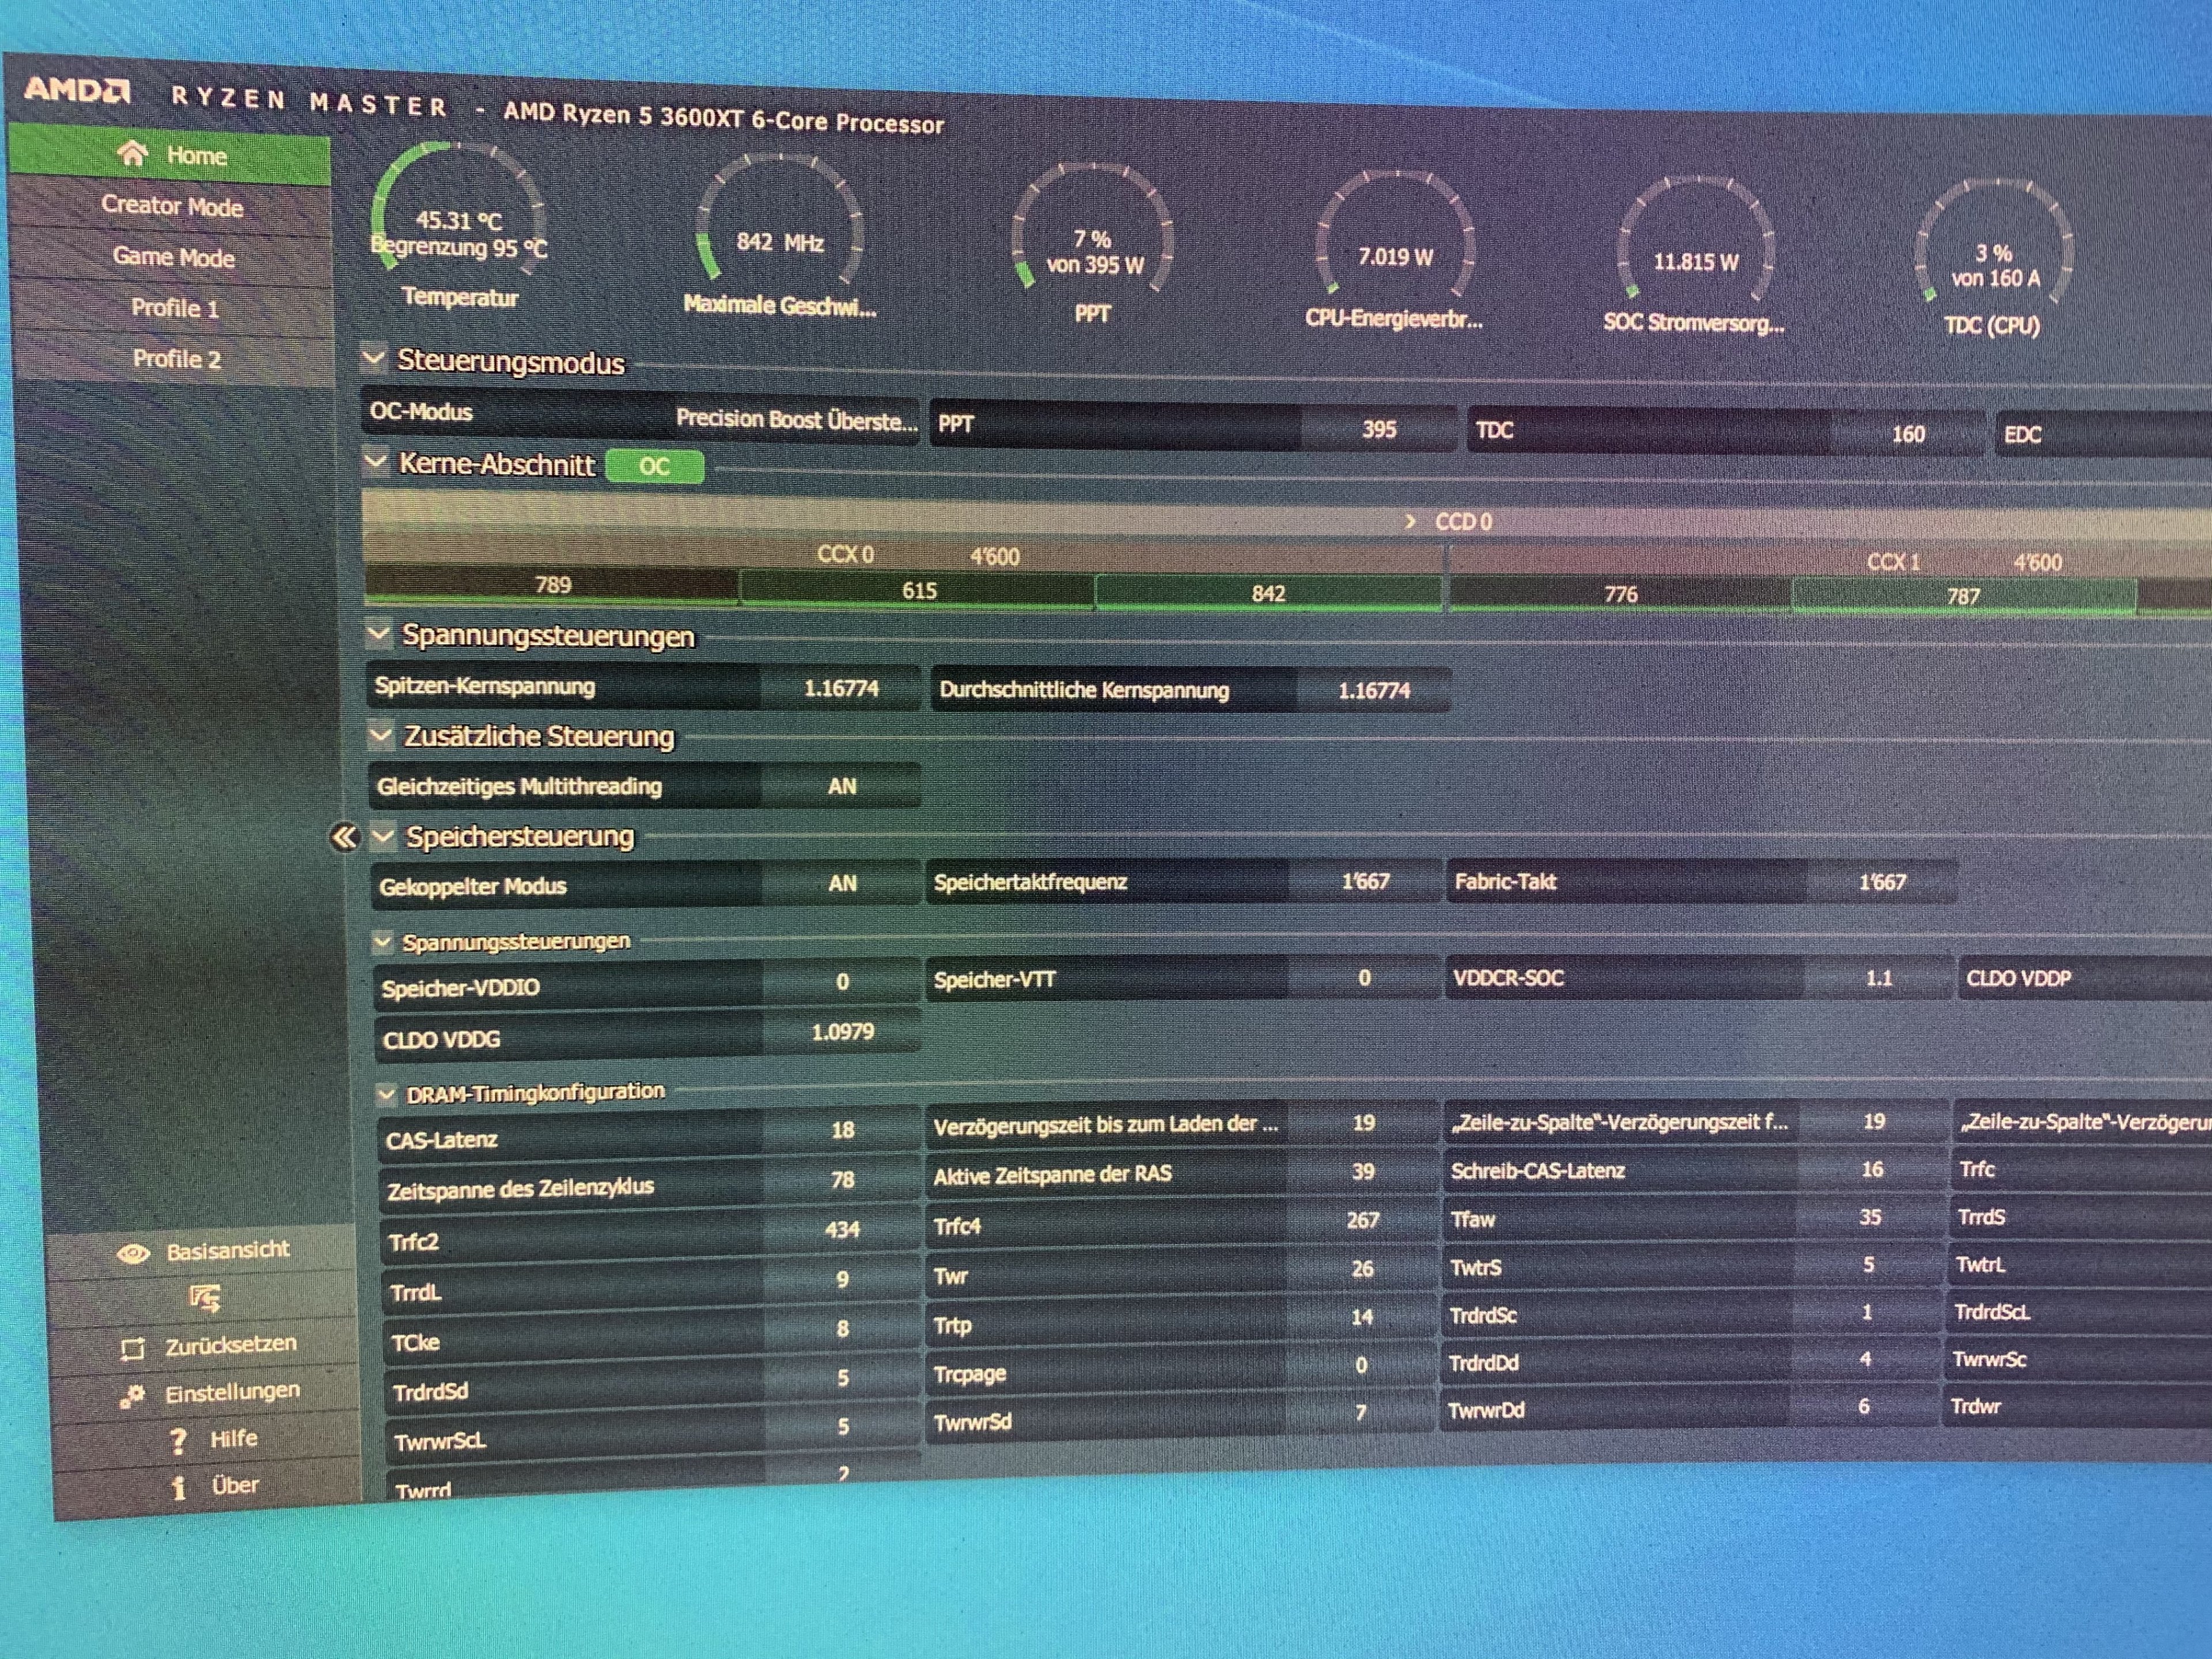The image size is (2212, 1659).
Task: Click the green OC badge toggle
Action: [x=654, y=467]
